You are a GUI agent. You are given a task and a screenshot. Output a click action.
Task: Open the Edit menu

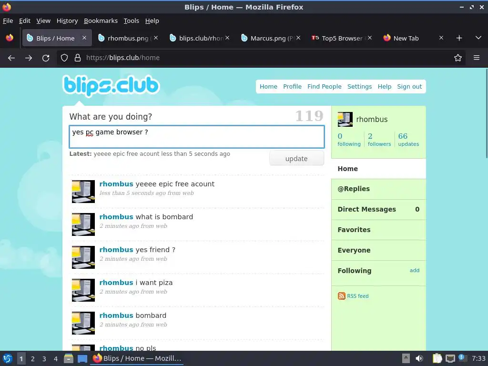25,21
